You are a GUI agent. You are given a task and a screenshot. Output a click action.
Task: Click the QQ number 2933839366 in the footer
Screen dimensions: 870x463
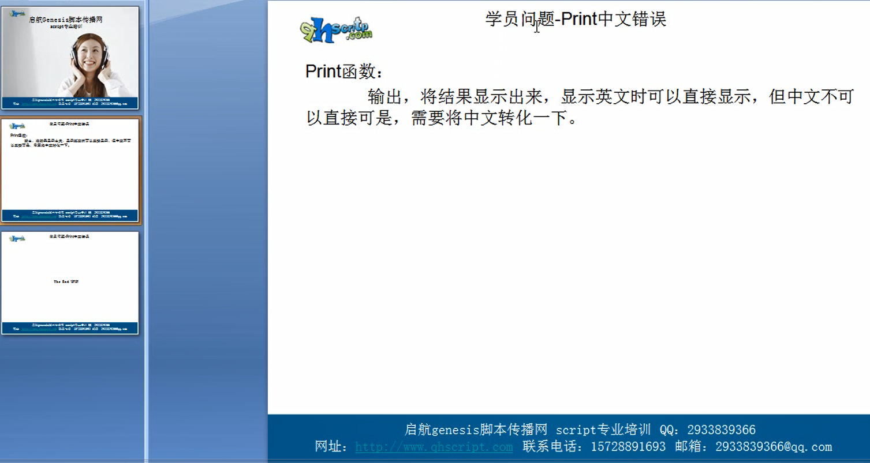pyautogui.click(x=721, y=430)
